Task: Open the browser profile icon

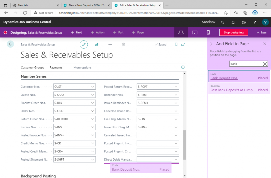Action: tap(255, 13)
